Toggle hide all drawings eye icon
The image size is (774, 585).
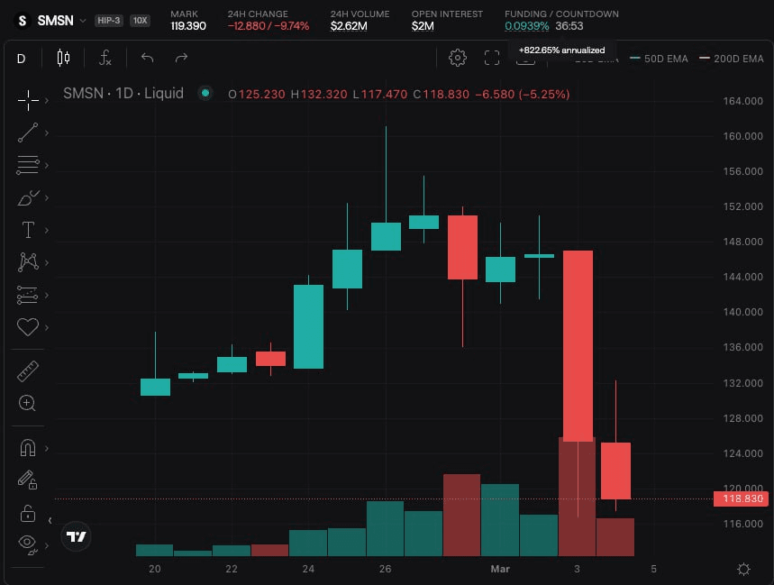[x=28, y=544]
